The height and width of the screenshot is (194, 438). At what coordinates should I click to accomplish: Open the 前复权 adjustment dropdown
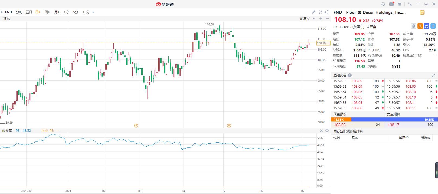click(307, 19)
